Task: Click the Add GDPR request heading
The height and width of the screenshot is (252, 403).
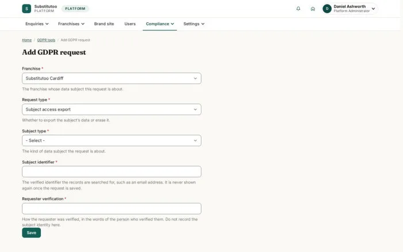Action: point(54,52)
